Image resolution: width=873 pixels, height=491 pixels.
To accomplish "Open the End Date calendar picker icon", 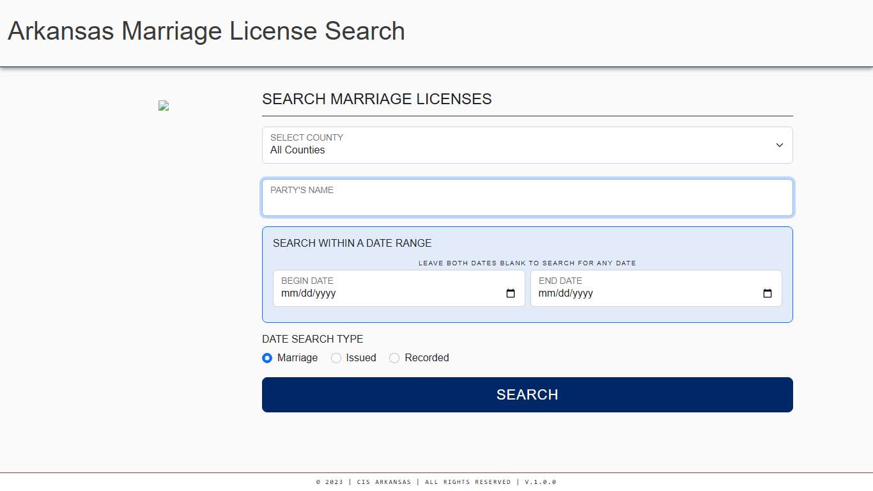I will 767,293.
